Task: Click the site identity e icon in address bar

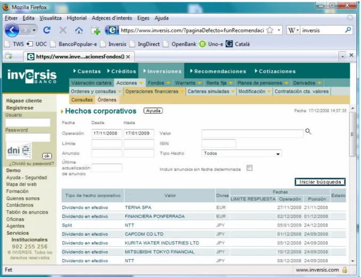Action: pos(112,30)
